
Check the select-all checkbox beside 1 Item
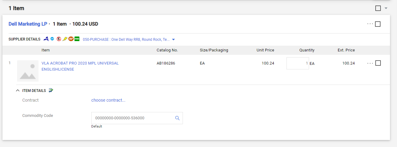378,8
